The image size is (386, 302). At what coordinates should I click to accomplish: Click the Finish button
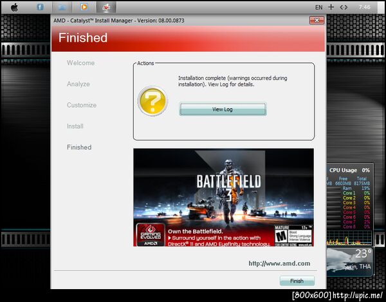click(297, 281)
